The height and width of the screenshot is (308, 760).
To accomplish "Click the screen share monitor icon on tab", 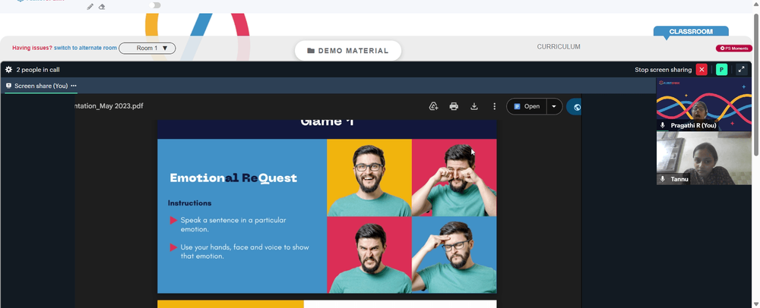I will tap(8, 86).
